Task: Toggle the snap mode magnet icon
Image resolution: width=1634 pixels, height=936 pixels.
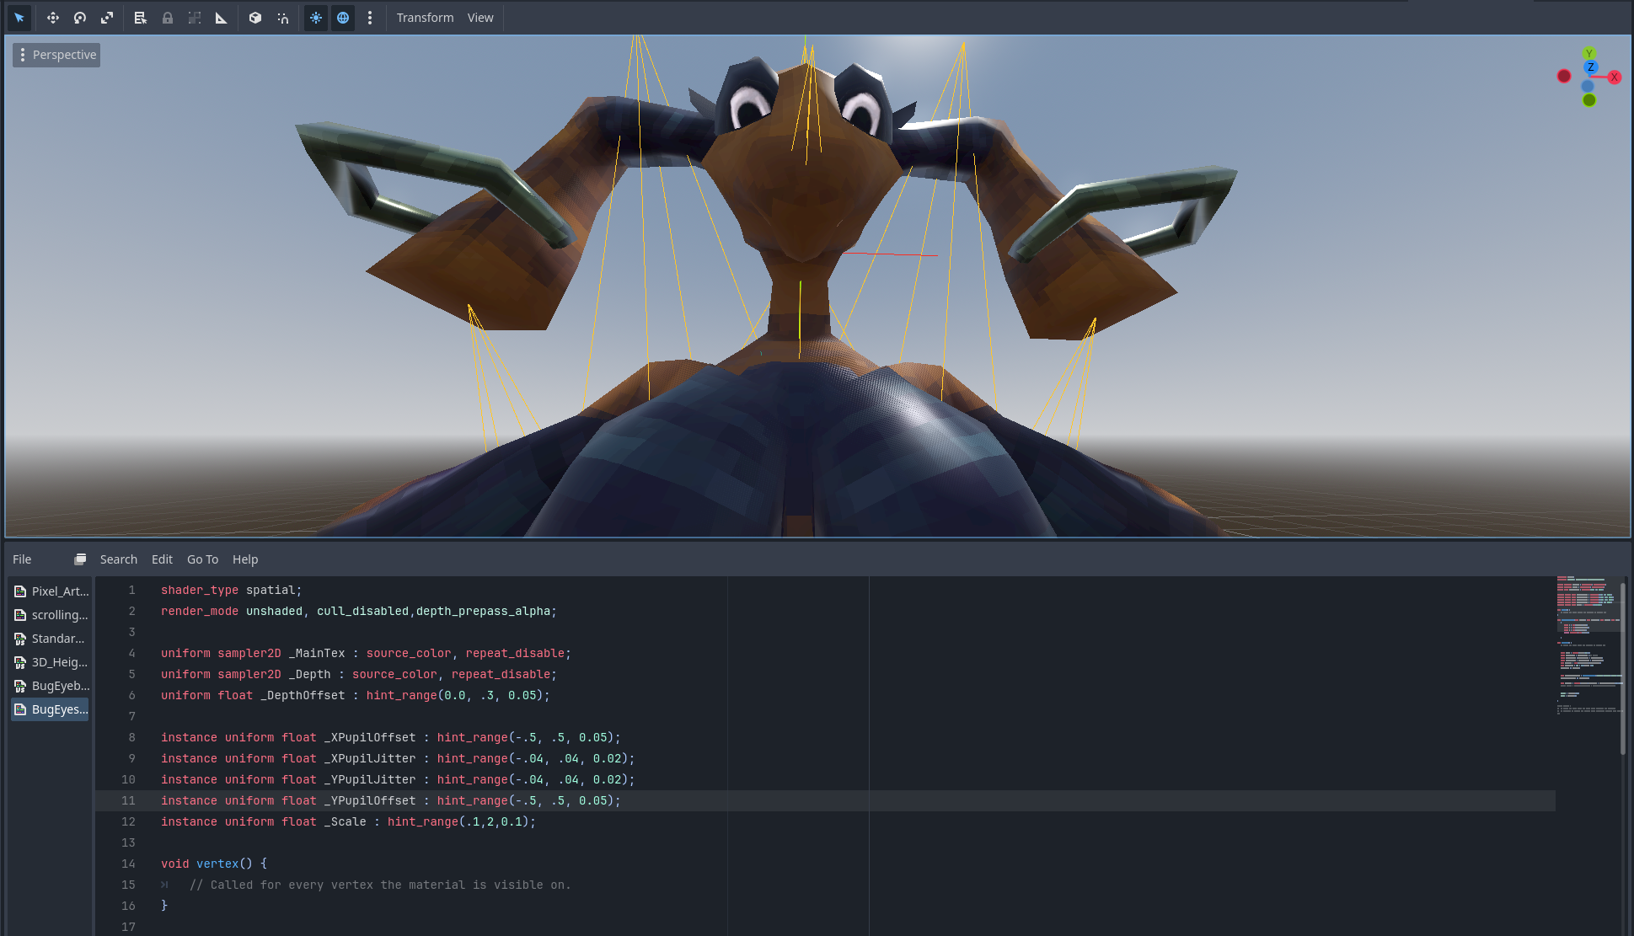Action: [283, 18]
